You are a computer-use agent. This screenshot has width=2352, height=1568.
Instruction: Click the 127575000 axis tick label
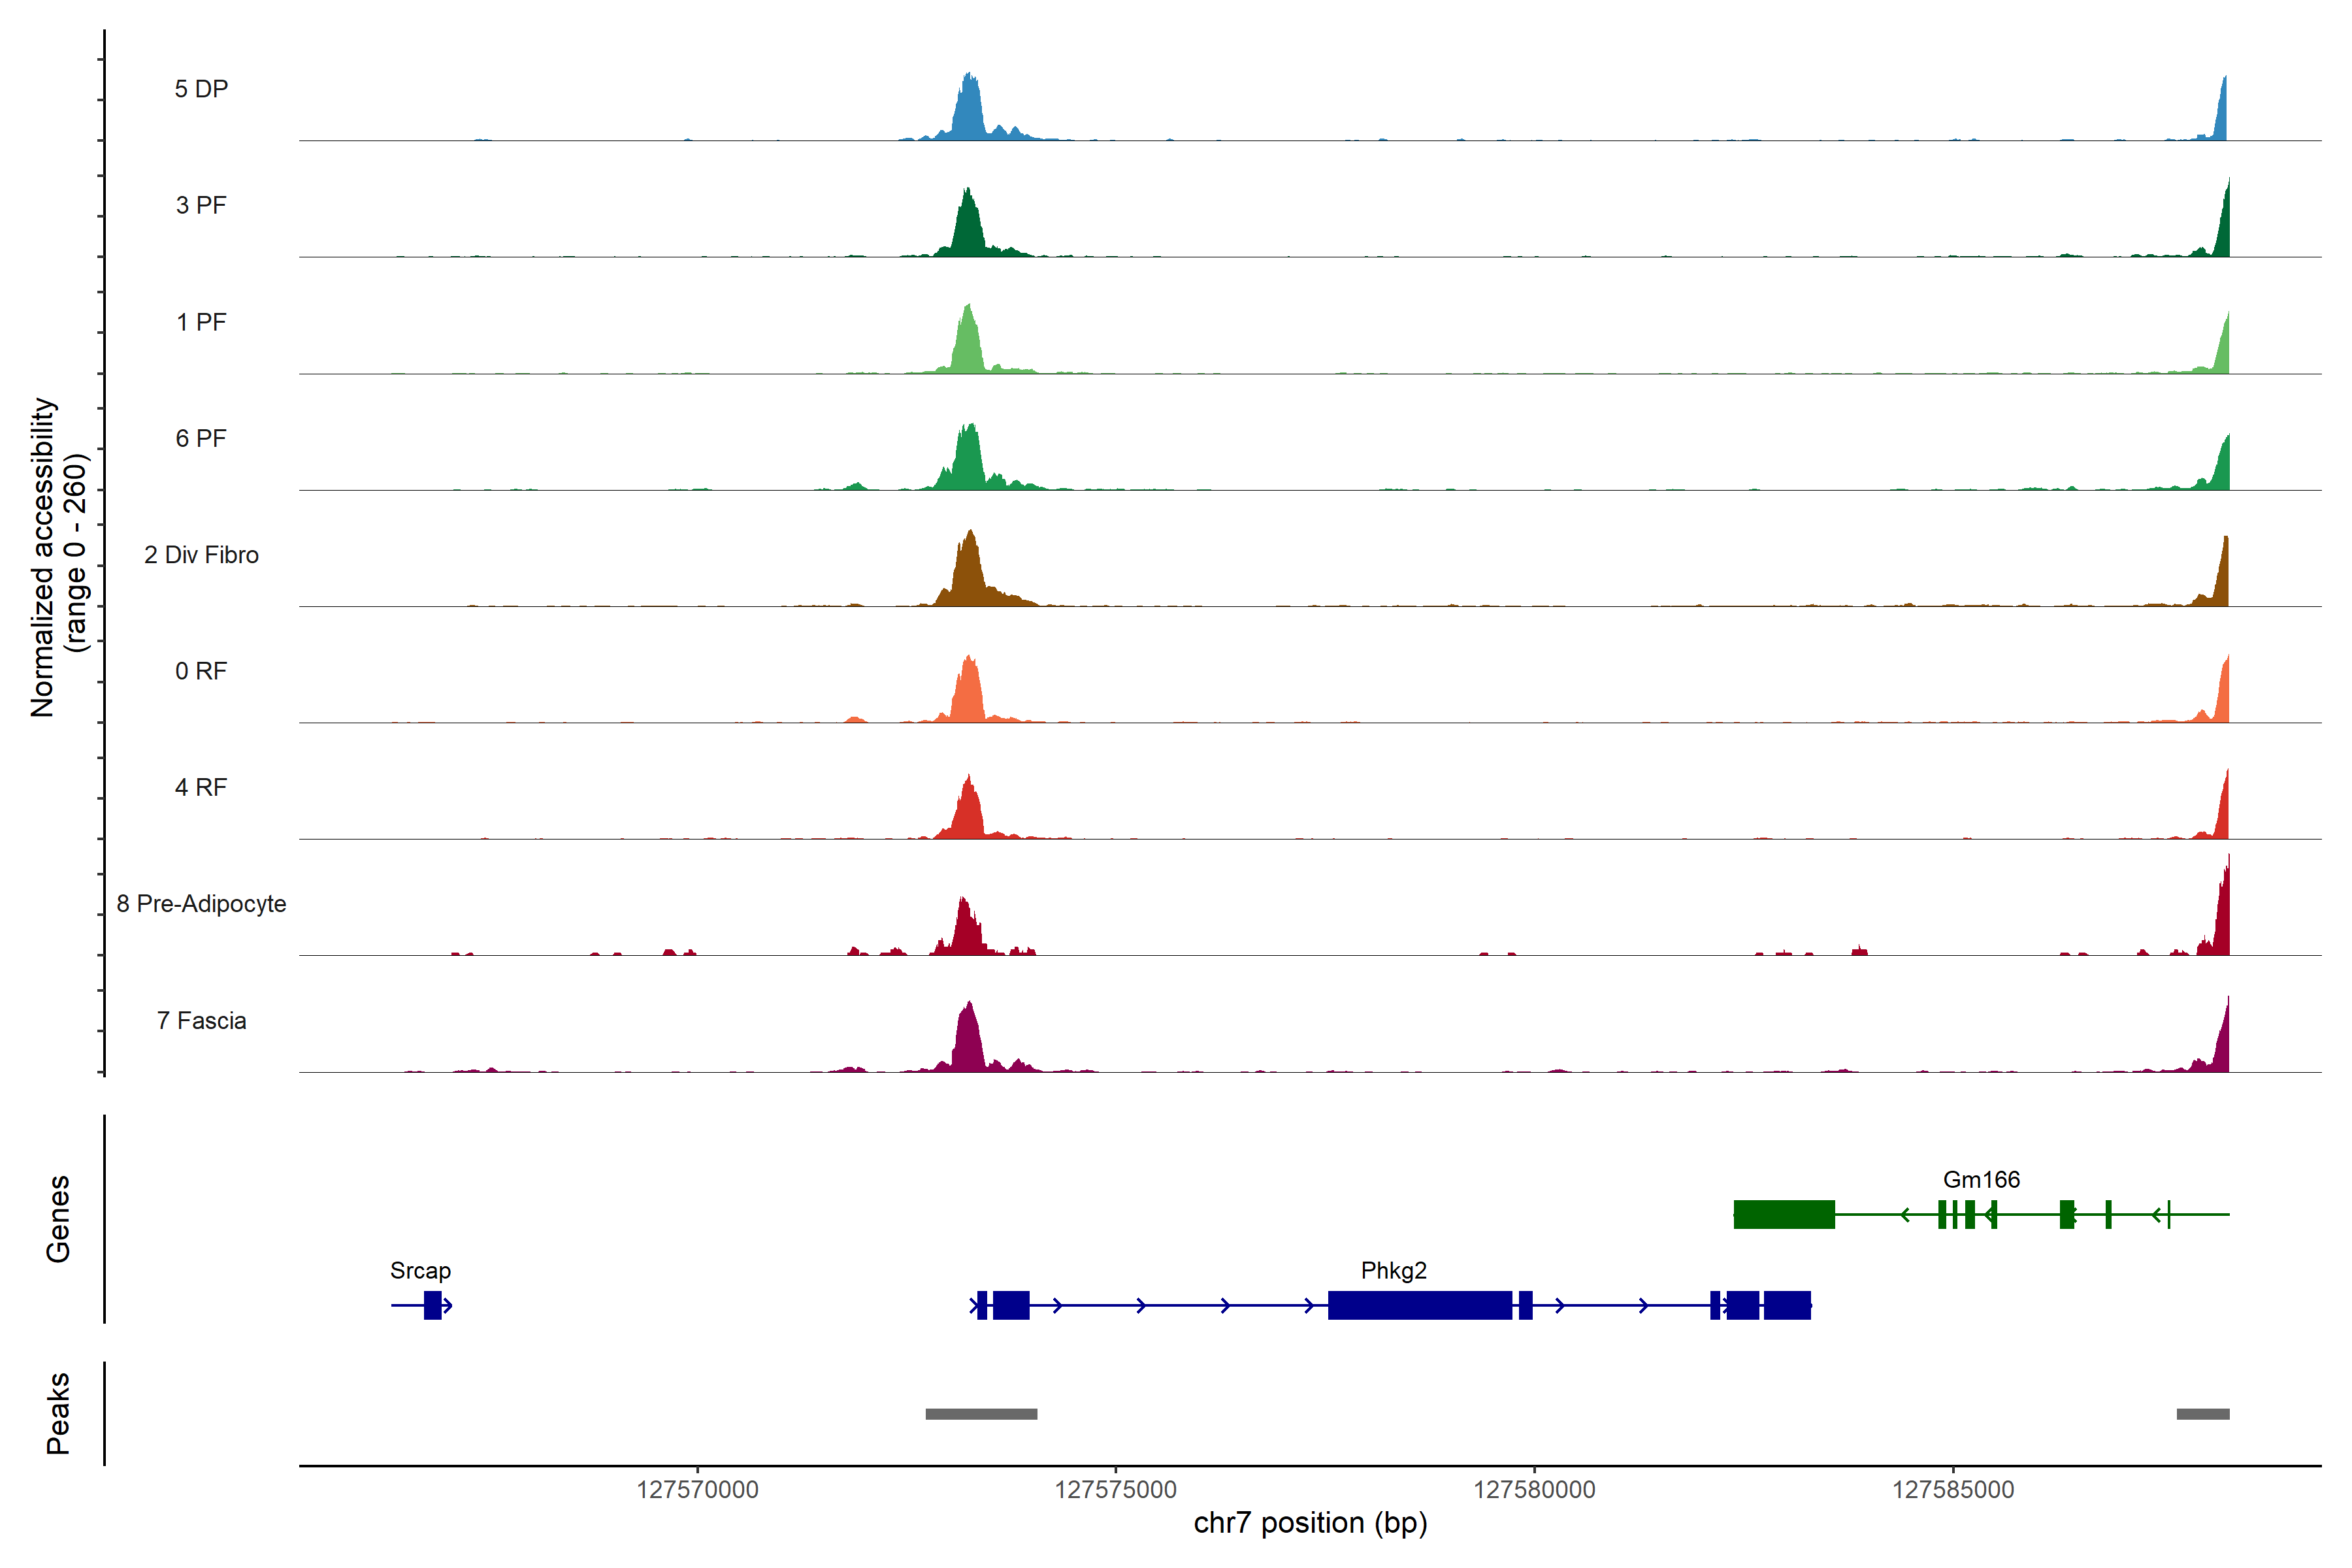point(1115,1490)
